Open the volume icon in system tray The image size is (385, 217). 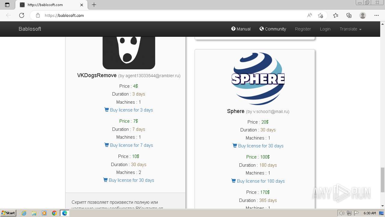tap(342, 213)
